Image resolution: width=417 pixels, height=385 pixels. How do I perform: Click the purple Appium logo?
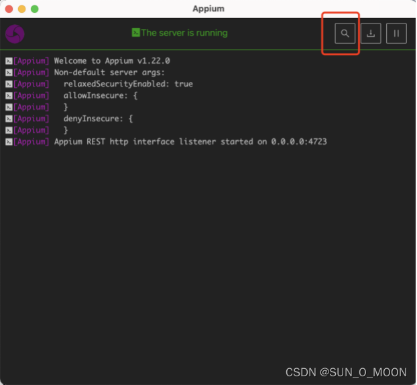[x=15, y=34]
